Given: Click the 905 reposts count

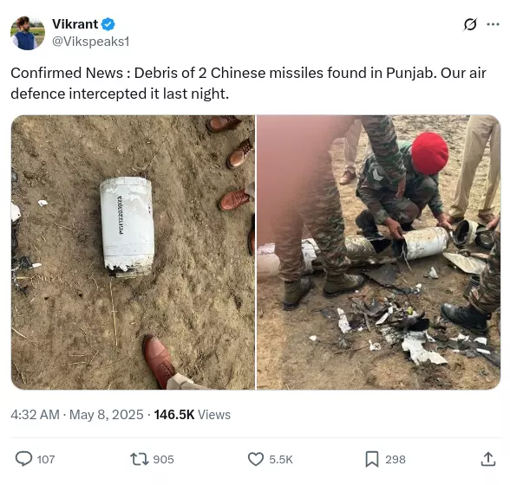Looking at the screenshot, I should click(163, 460).
